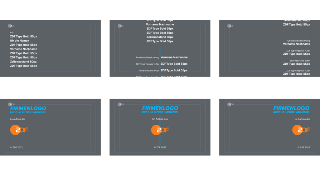Screen dimensions: 320x180
Task: Click the 'für die Namen' text line
Action: point(20,41)
